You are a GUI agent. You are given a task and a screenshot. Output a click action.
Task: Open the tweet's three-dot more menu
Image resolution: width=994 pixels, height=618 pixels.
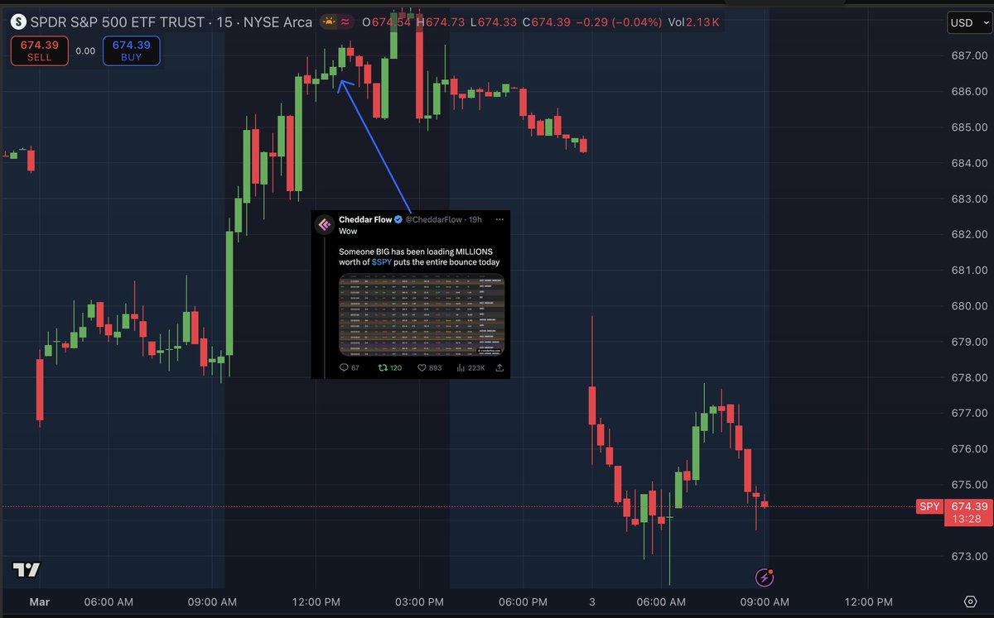pyautogui.click(x=499, y=219)
